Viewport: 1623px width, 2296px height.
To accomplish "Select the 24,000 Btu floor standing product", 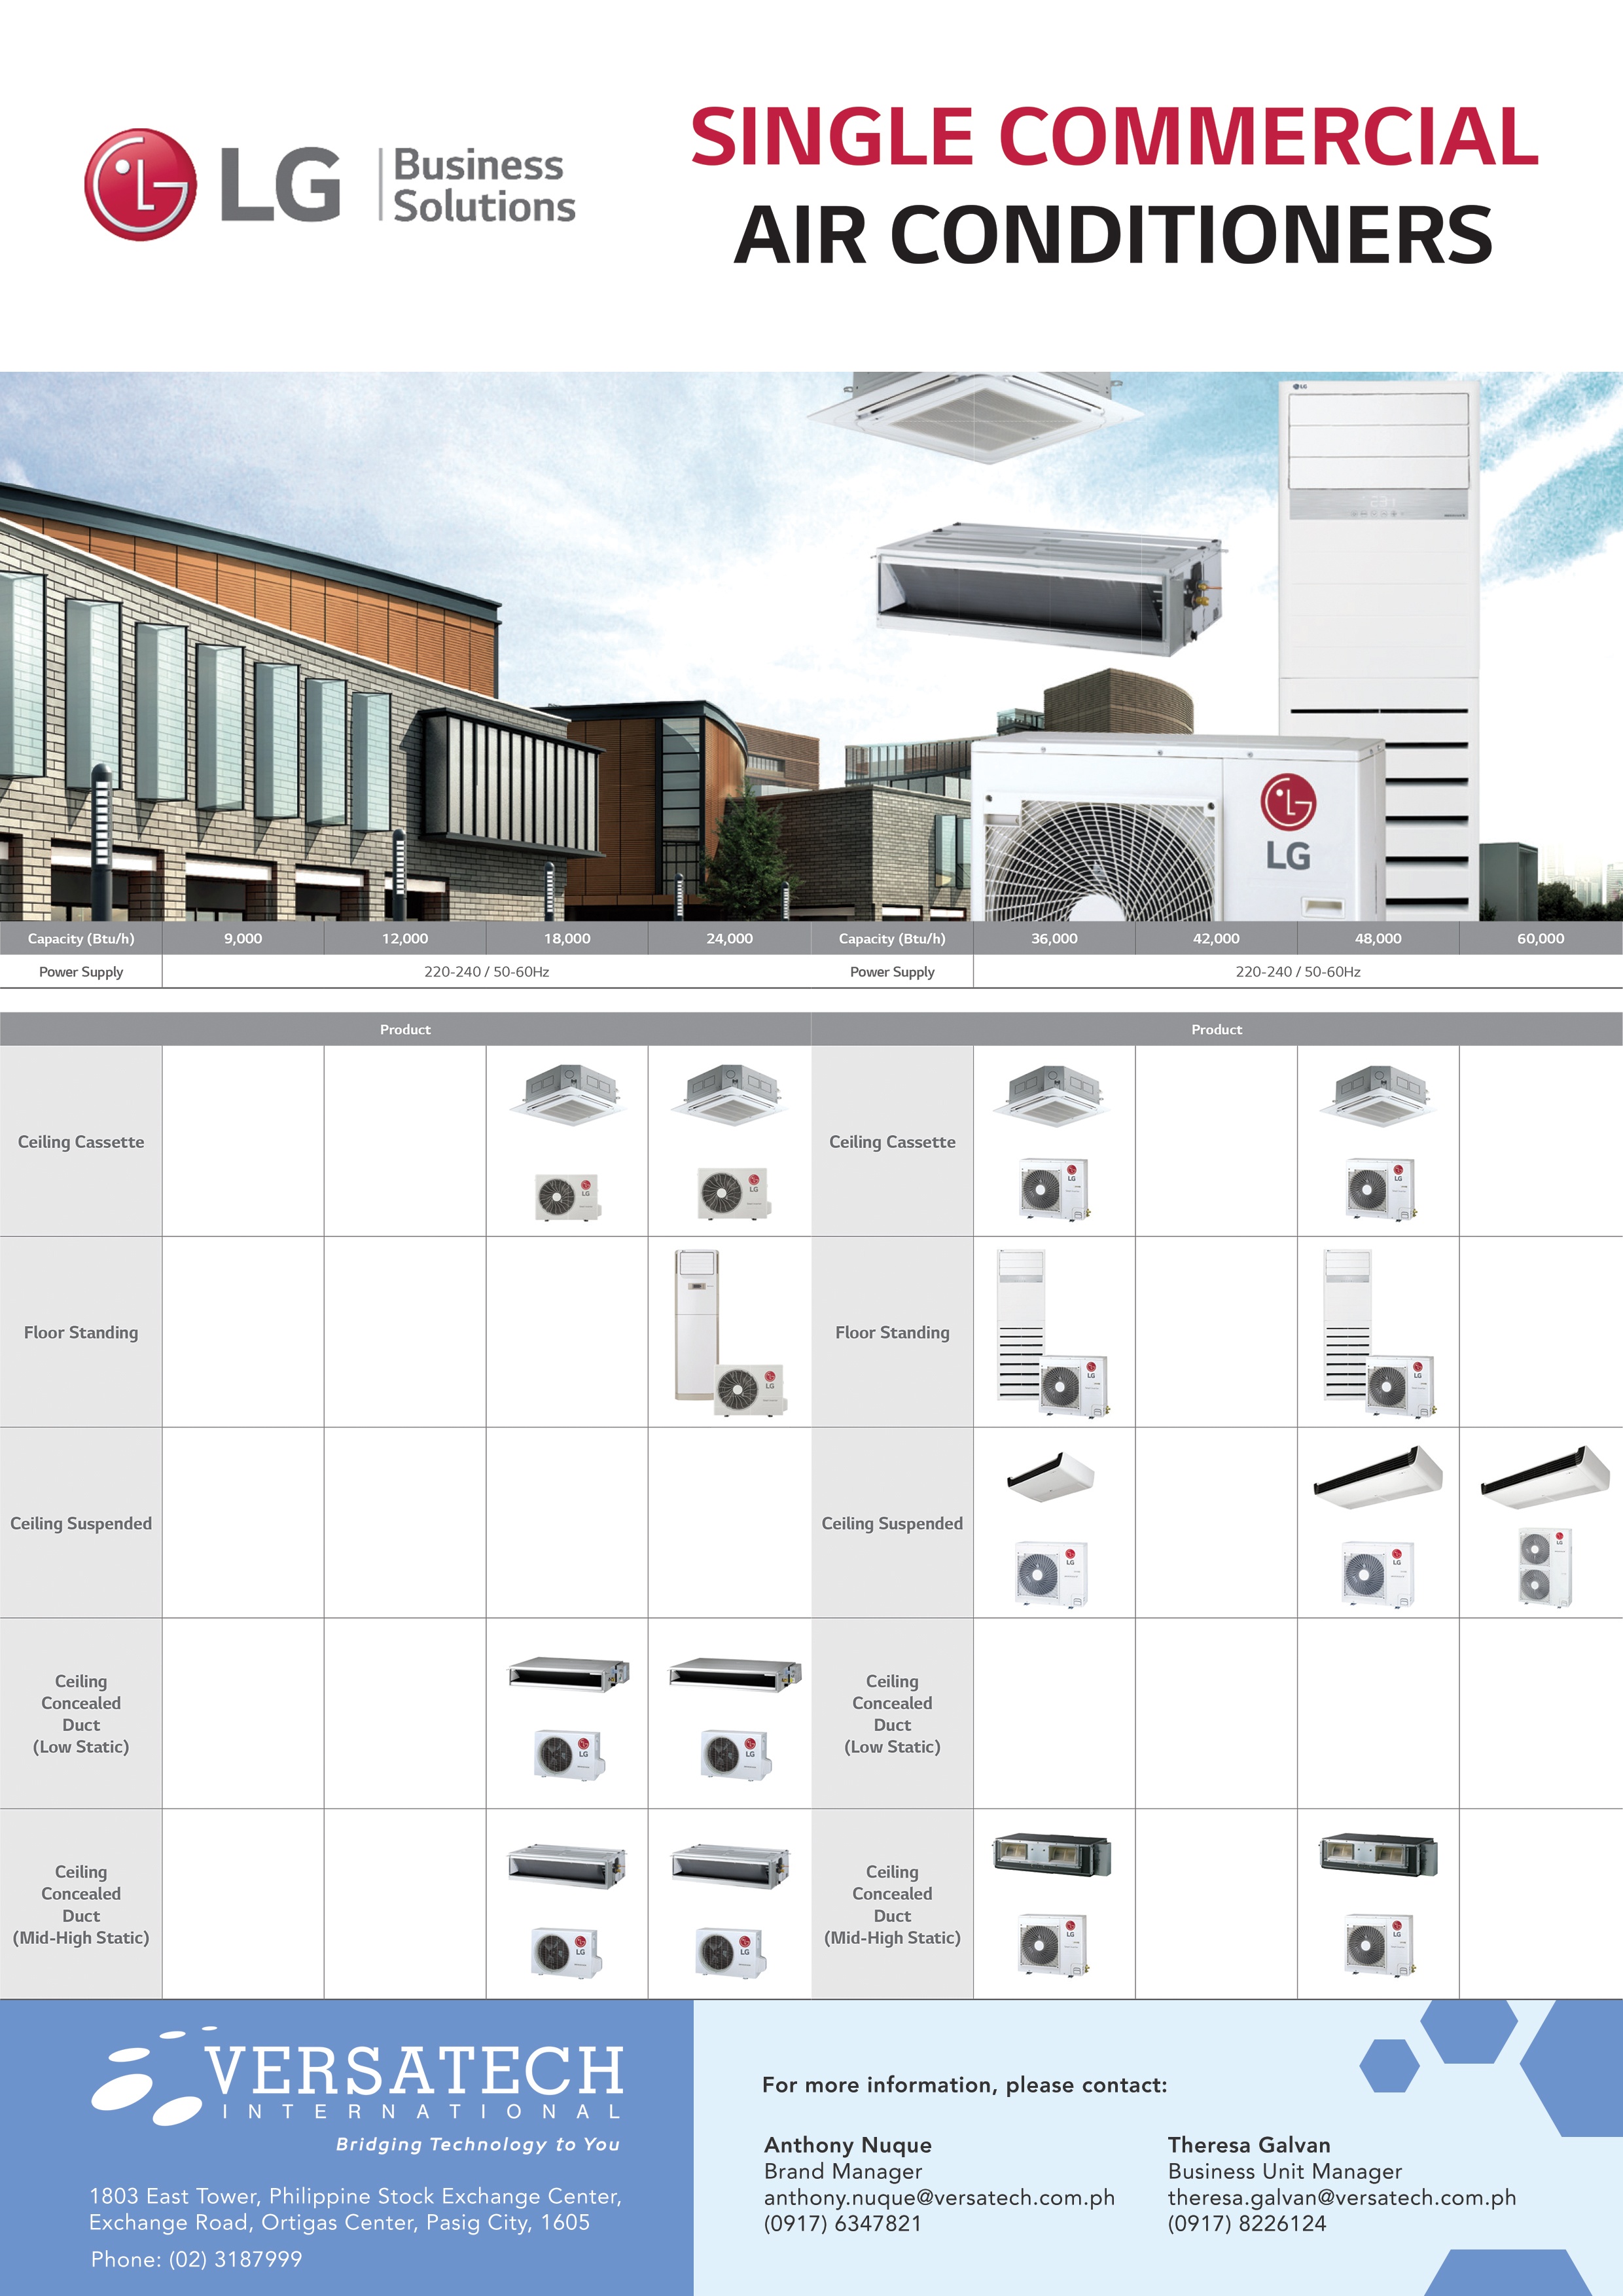I will [x=731, y=1332].
